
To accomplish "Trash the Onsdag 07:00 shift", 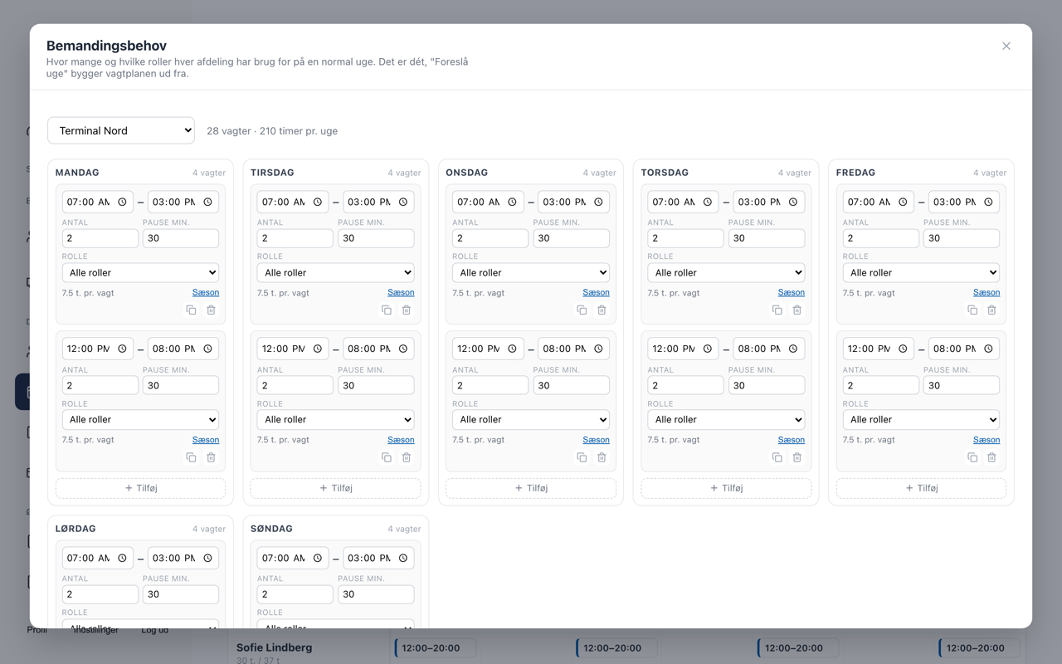I will [x=602, y=310].
